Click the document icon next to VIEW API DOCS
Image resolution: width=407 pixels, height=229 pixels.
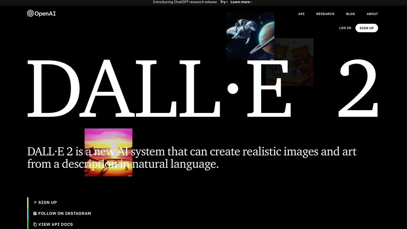(35, 224)
